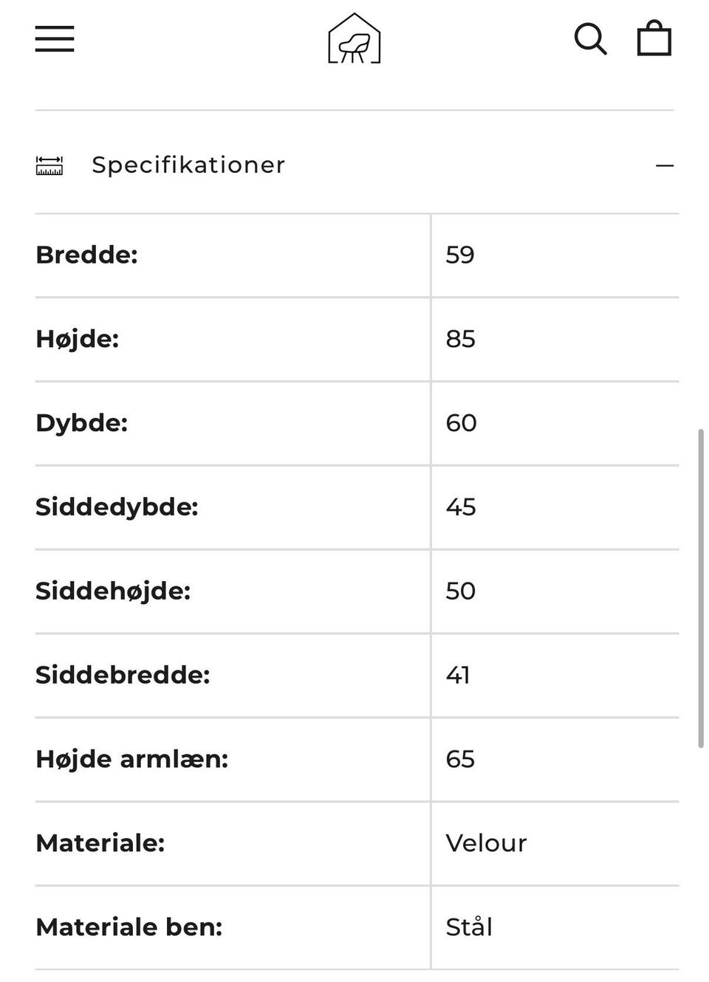Open the hamburger menu
Viewport: 709px width, 982px height.
55,38
